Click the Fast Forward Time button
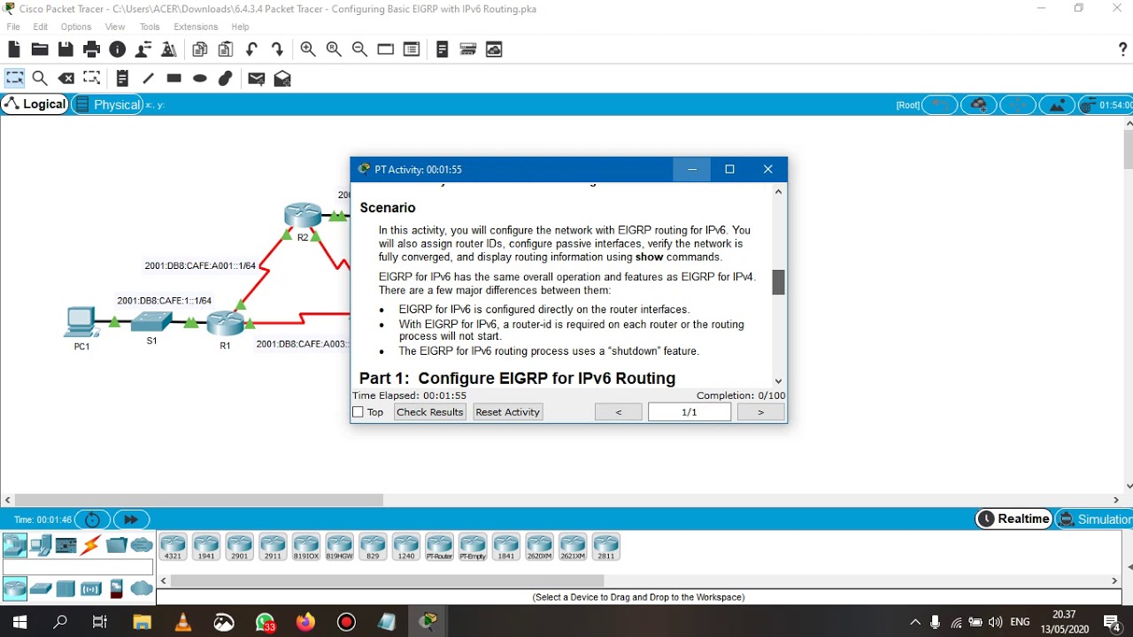The image size is (1133, 637). (131, 519)
